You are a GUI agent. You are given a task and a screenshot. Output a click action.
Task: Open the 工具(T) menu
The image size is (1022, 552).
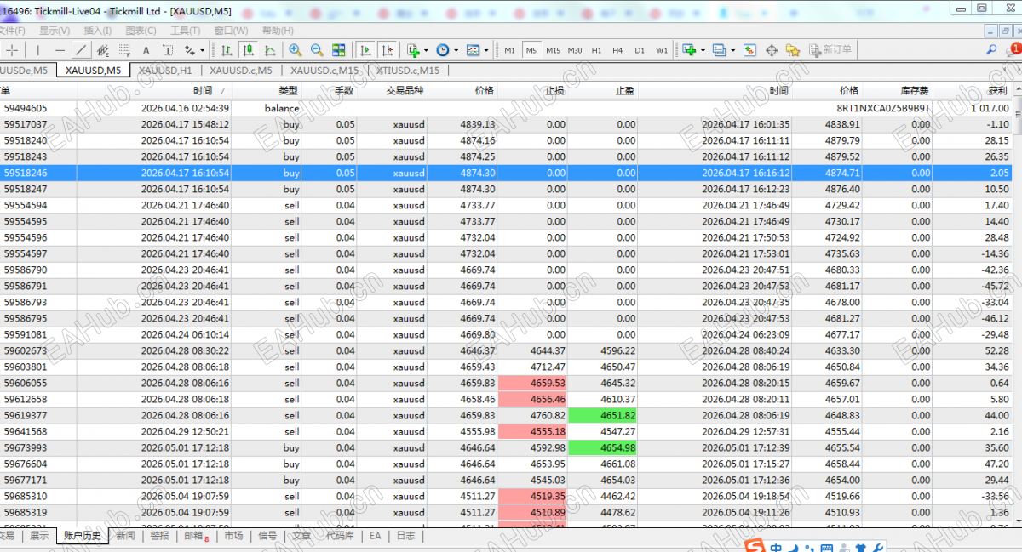[x=185, y=30]
